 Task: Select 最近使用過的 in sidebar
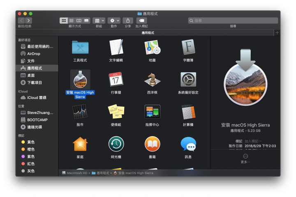point(37,46)
